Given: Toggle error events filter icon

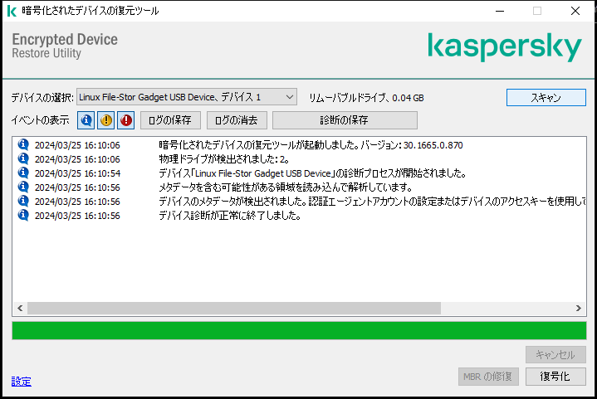Looking at the screenshot, I should click(126, 120).
